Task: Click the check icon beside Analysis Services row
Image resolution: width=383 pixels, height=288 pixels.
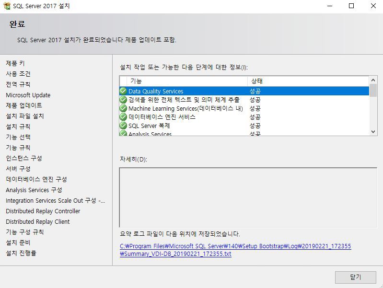Action: 123,133
